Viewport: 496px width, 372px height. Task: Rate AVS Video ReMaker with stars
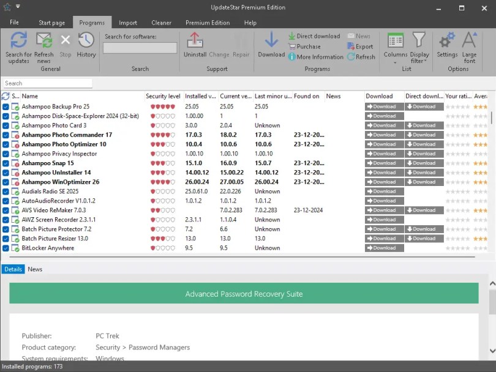coord(457,210)
